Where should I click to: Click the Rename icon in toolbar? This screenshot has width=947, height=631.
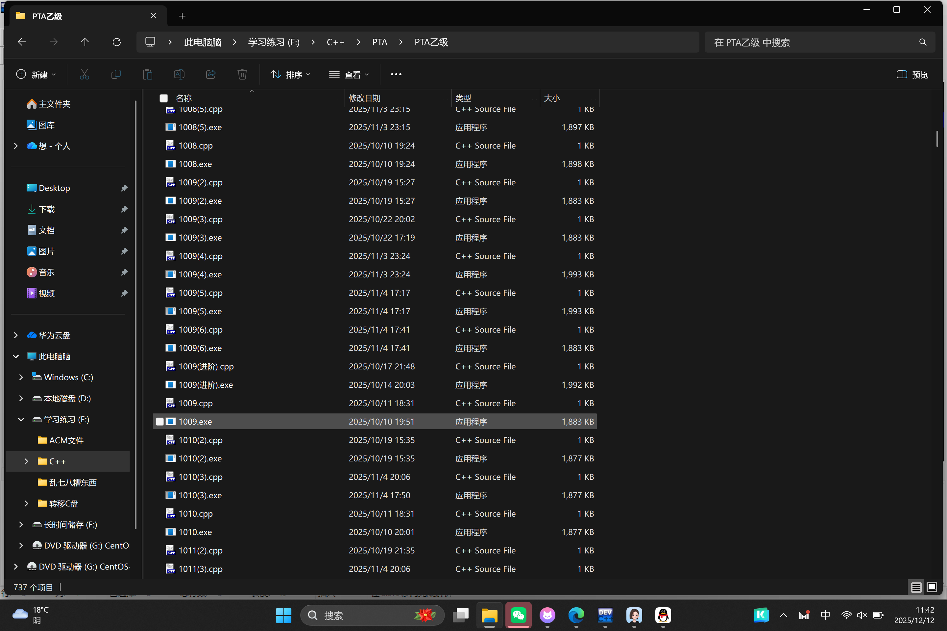179,75
